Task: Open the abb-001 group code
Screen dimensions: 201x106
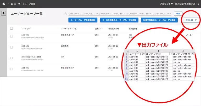Action: [x=25, y=35]
